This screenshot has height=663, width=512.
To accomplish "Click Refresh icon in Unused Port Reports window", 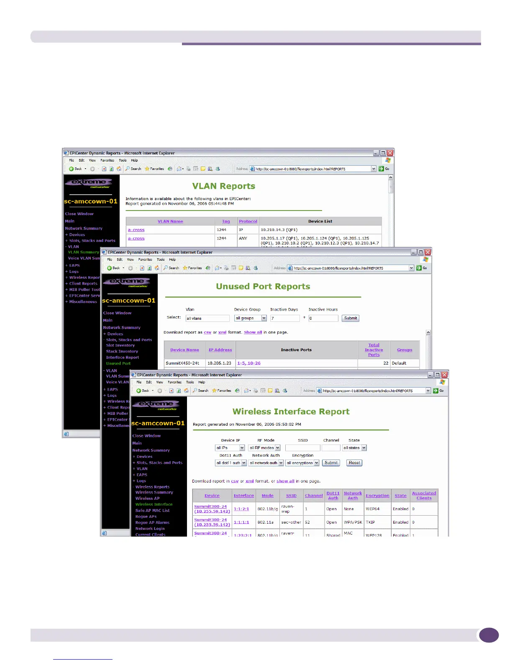I will click(x=149, y=268).
